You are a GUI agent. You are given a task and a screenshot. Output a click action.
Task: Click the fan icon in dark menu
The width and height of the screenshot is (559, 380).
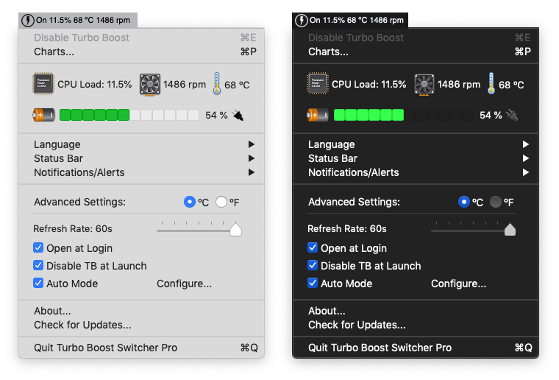tap(424, 84)
